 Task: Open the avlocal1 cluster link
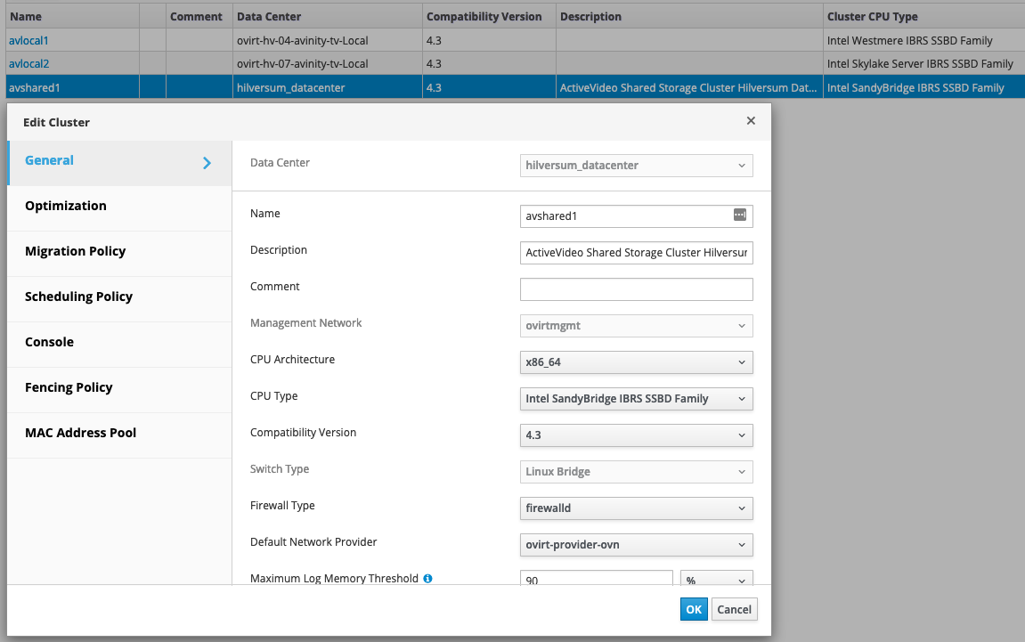tap(27, 41)
